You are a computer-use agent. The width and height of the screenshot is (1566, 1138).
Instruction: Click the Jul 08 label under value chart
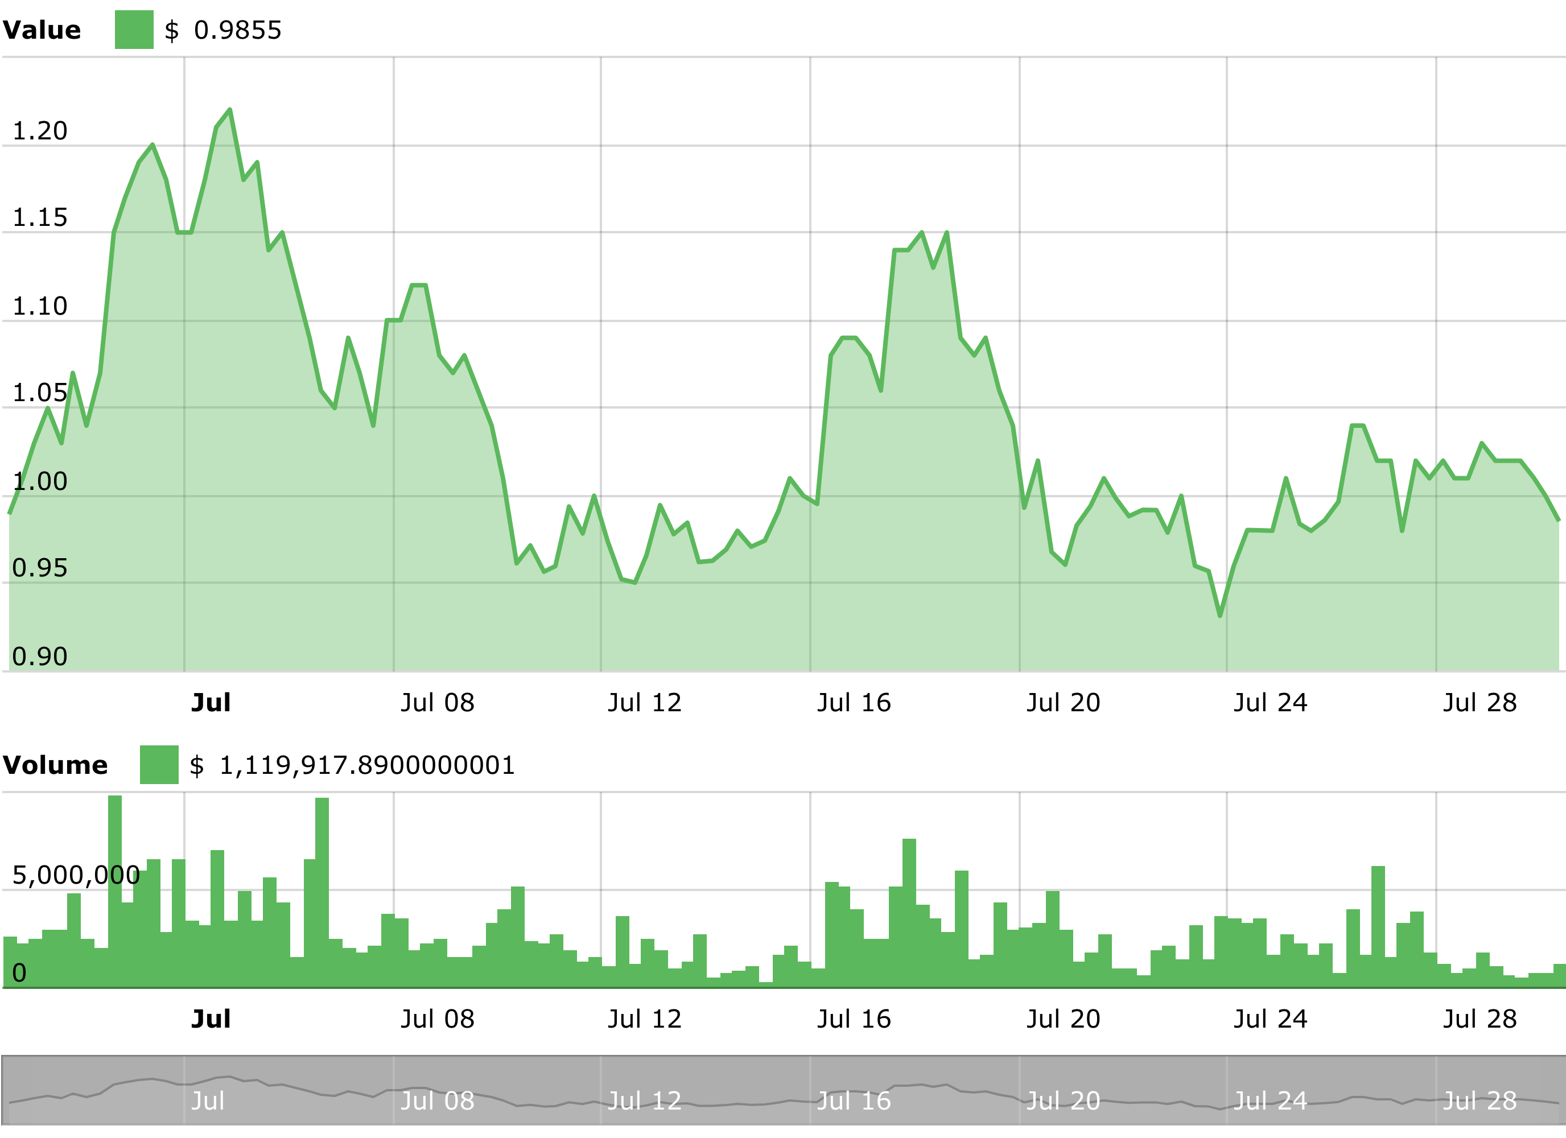438,703
